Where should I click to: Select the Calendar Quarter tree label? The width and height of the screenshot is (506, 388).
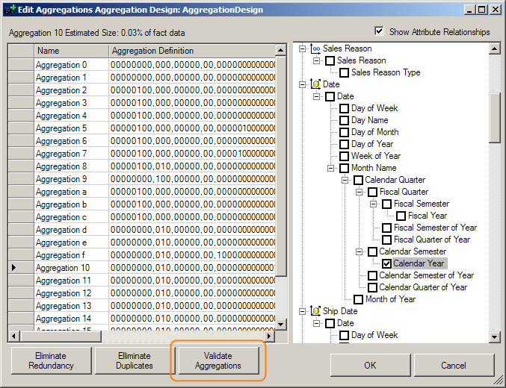395,180
